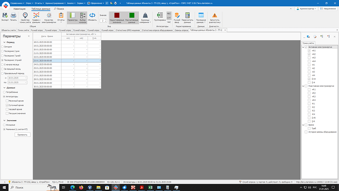The width and height of the screenshot is (339, 191).
Task: Open the Последние данные dropdown
Action: pos(201,18)
